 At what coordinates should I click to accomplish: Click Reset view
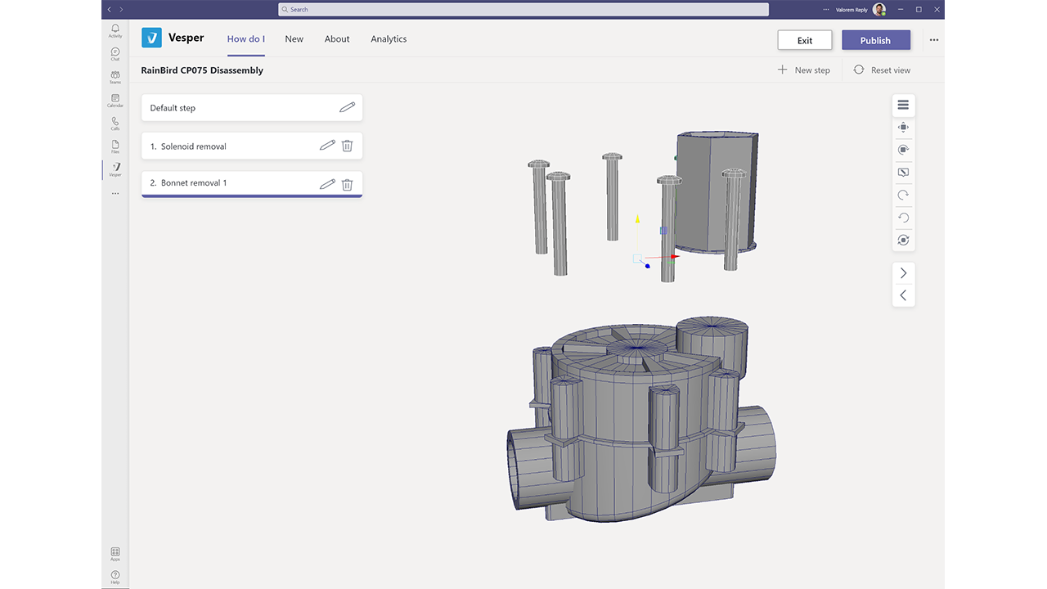(882, 70)
